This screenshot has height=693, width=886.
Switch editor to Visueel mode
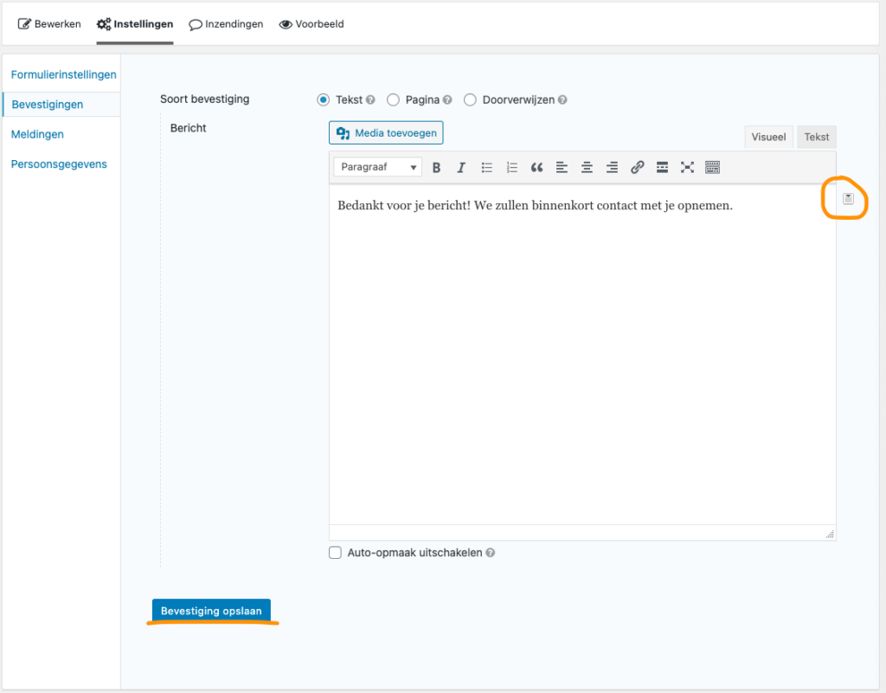pyautogui.click(x=768, y=138)
